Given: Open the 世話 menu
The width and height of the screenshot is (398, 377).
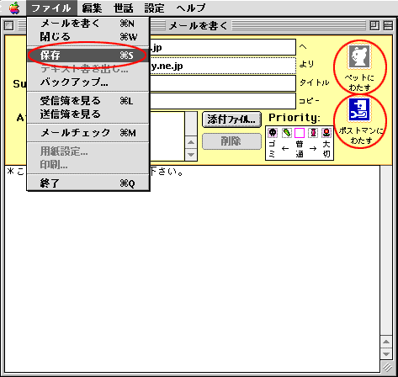Looking at the screenshot, I should (x=124, y=8).
